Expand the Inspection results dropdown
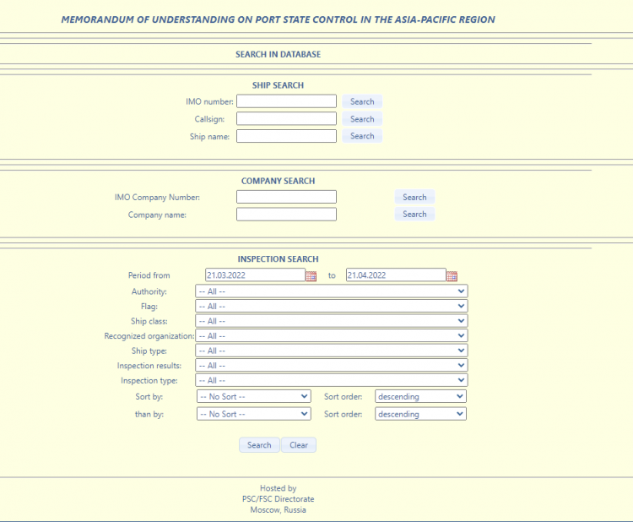Viewport: 633px width, 522px height. pos(332,365)
